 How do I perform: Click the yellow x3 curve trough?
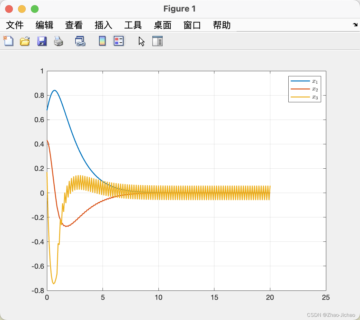[53, 283]
